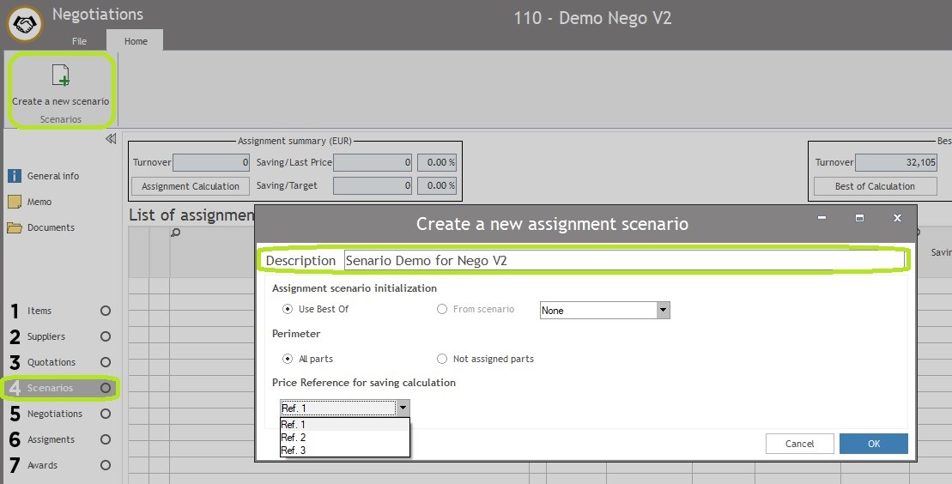Select the All parts radio option

pyautogui.click(x=288, y=359)
